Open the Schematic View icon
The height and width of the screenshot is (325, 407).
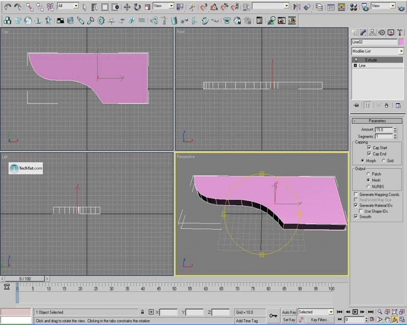tap(341, 7)
